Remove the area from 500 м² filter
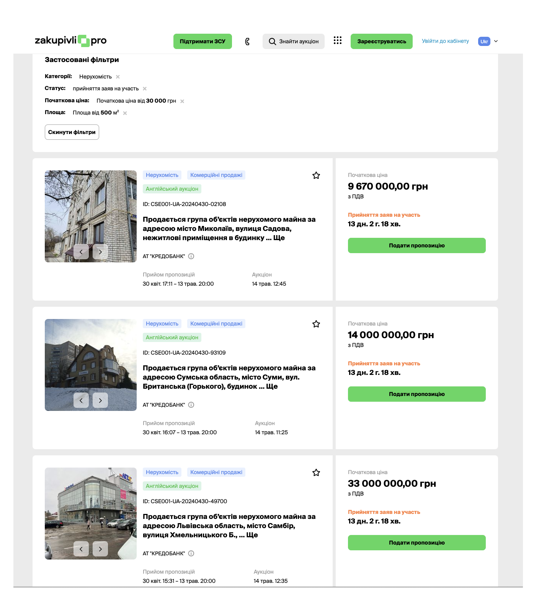The image size is (539, 602). tap(125, 113)
